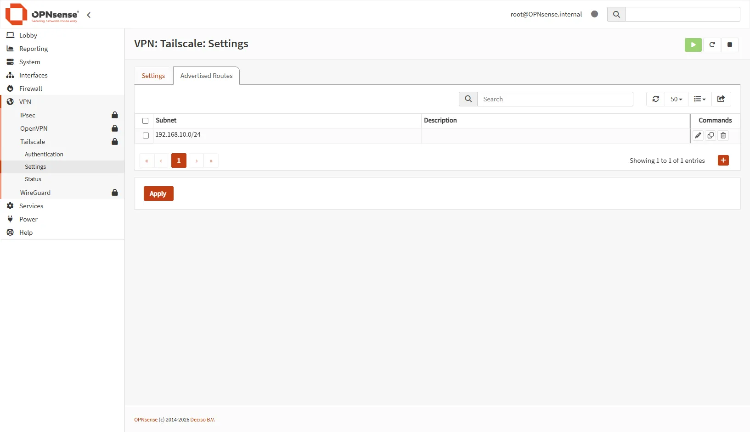This screenshot has height=432, width=750.
Task: Delete the 192.168.10.0/24 route
Action: (x=723, y=136)
